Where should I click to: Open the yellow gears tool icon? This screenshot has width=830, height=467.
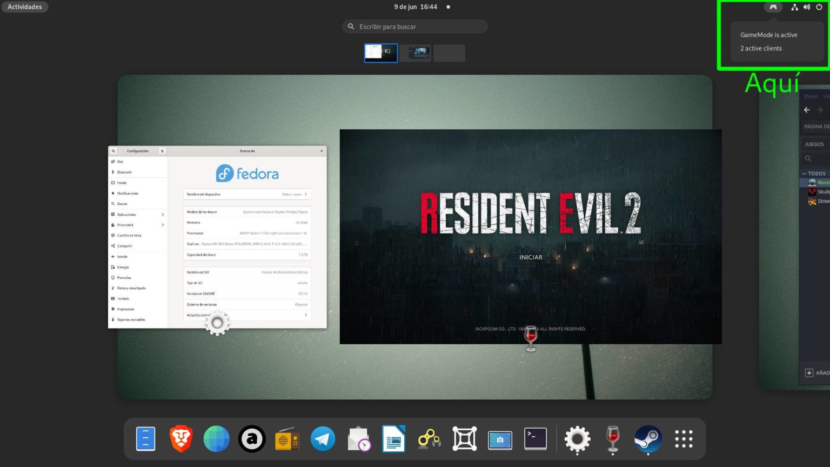[x=429, y=439]
